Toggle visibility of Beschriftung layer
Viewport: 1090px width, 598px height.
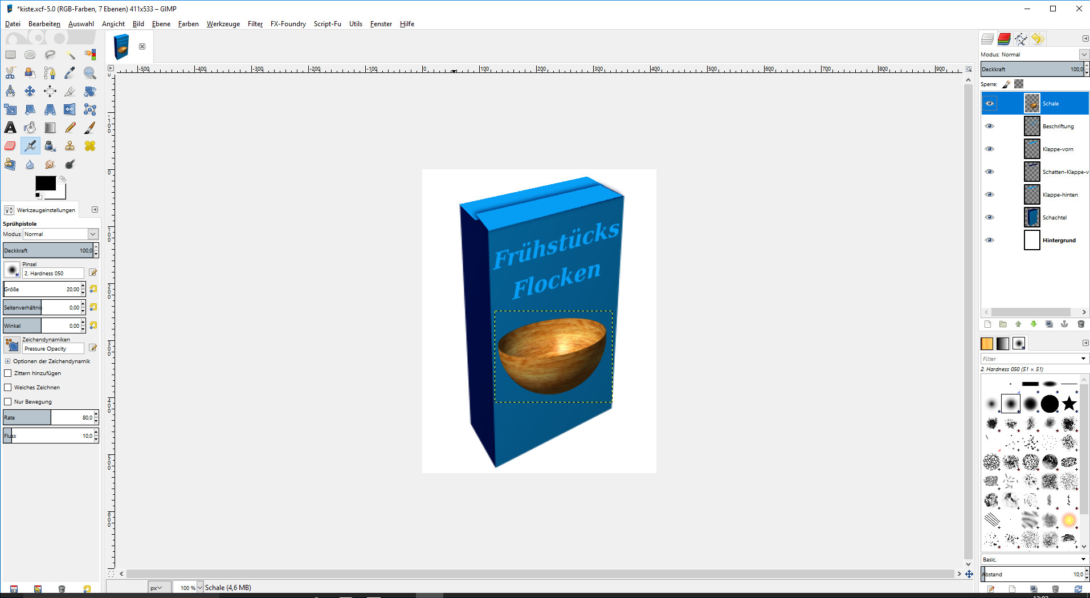990,126
